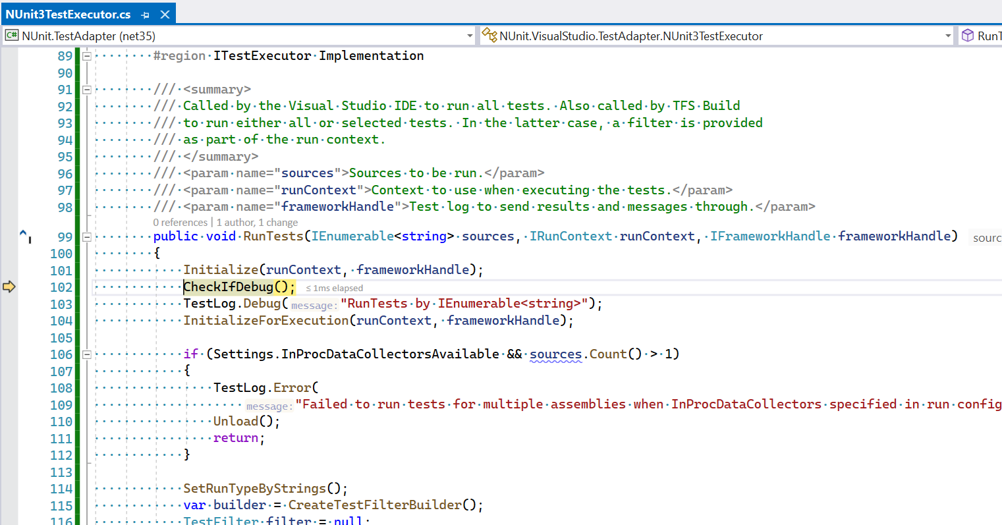
Task: Click the C# project icon in navigation bar
Action: [12, 36]
